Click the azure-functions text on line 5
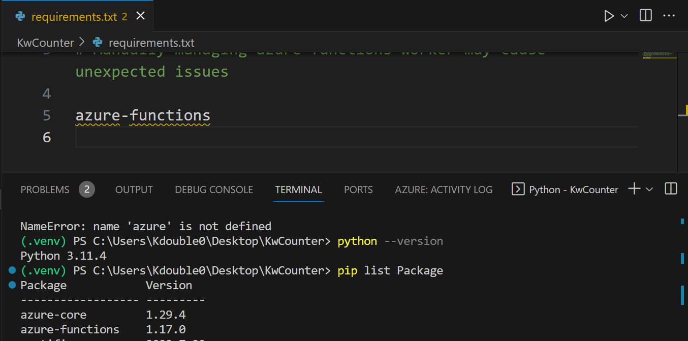Screen dimensions: 688x341 point(143,115)
